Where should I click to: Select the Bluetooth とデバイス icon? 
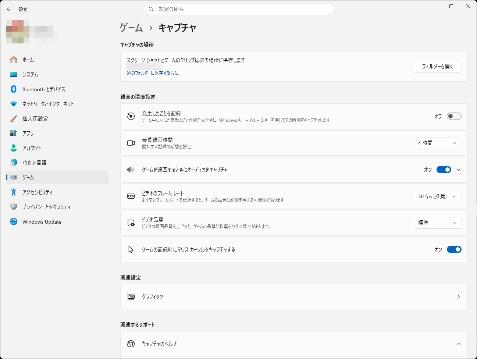[13, 89]
